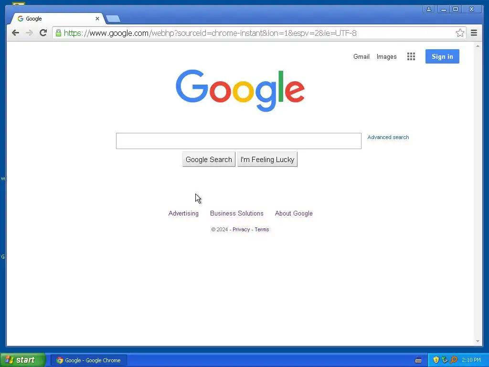Open the Privacy link
Screen dimensions: 489x367
coord(241,229)
